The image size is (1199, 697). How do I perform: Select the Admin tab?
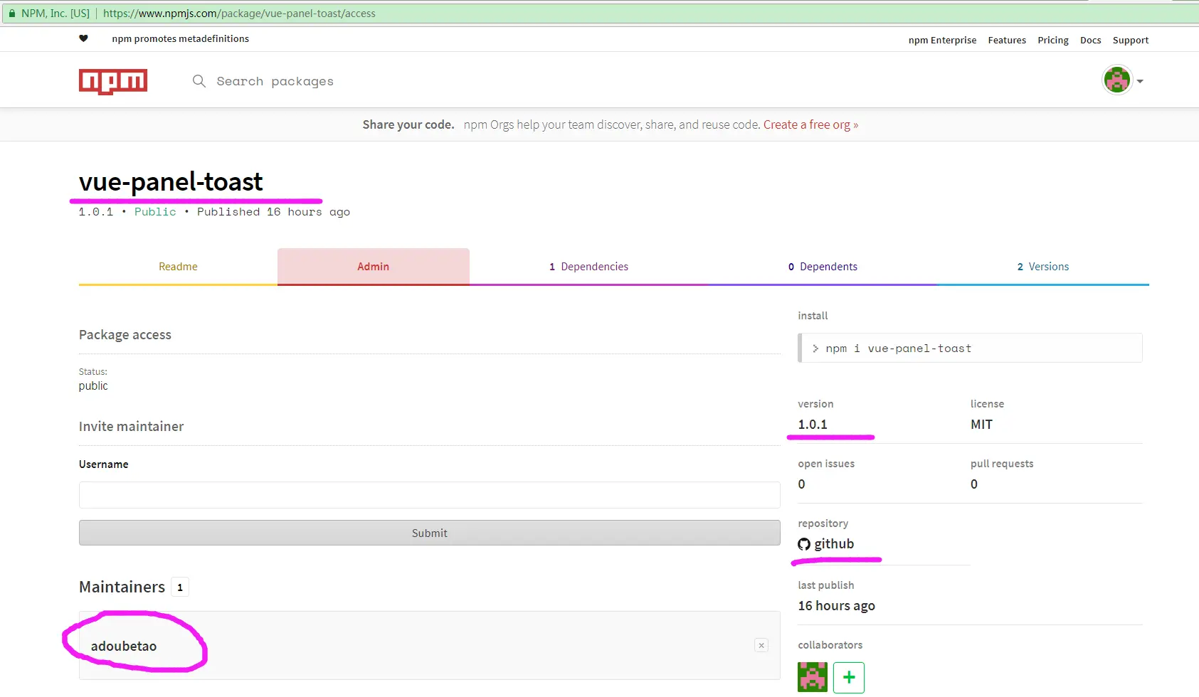[x=374, y=267]
